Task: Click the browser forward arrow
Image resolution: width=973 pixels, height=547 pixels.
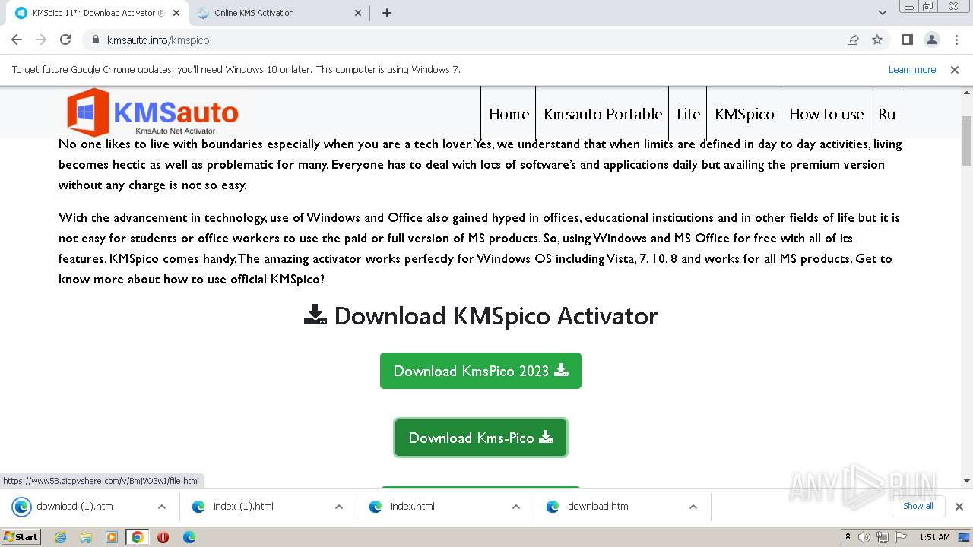Action: [41, 40]
